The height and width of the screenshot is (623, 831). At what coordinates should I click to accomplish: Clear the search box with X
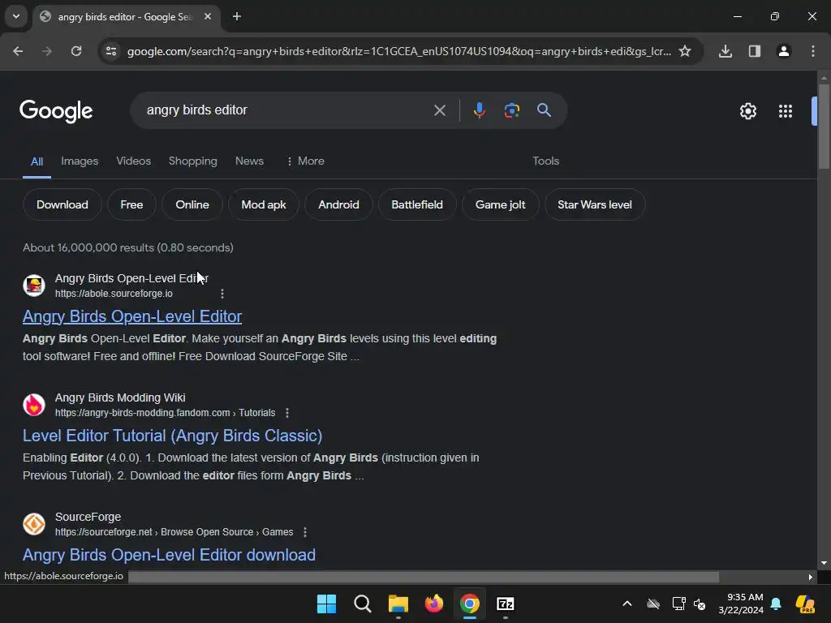(x=439, y=110)
